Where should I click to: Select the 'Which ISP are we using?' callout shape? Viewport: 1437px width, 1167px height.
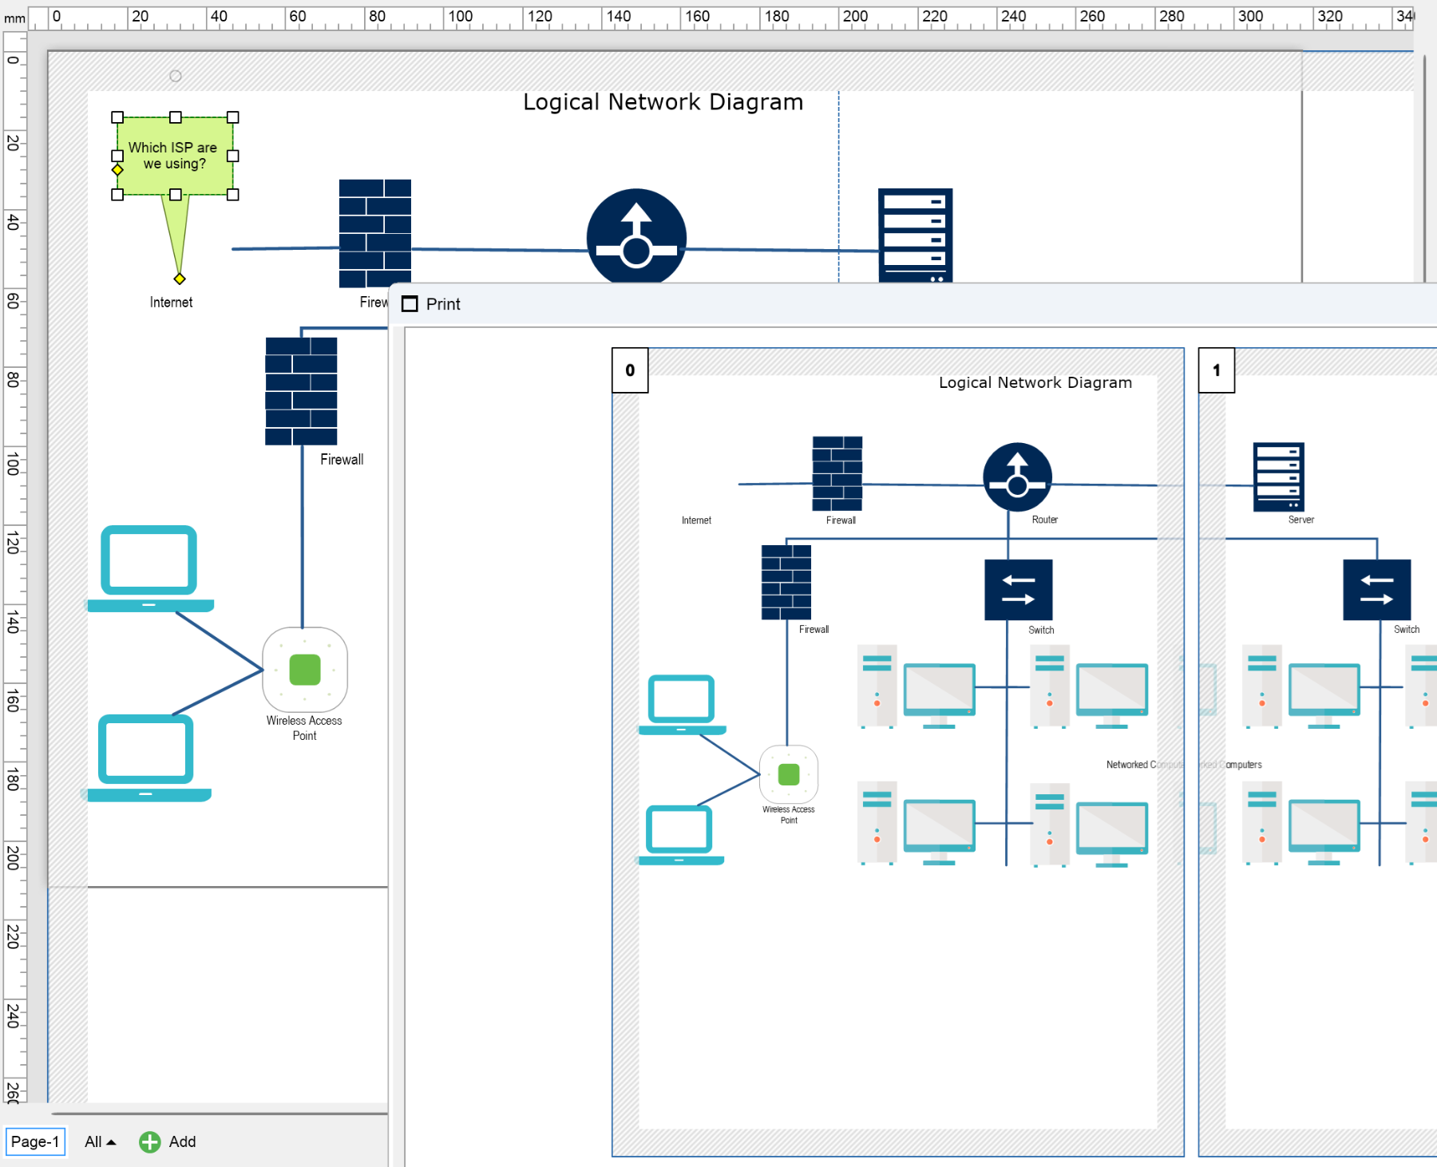click(x=175, y=156)
